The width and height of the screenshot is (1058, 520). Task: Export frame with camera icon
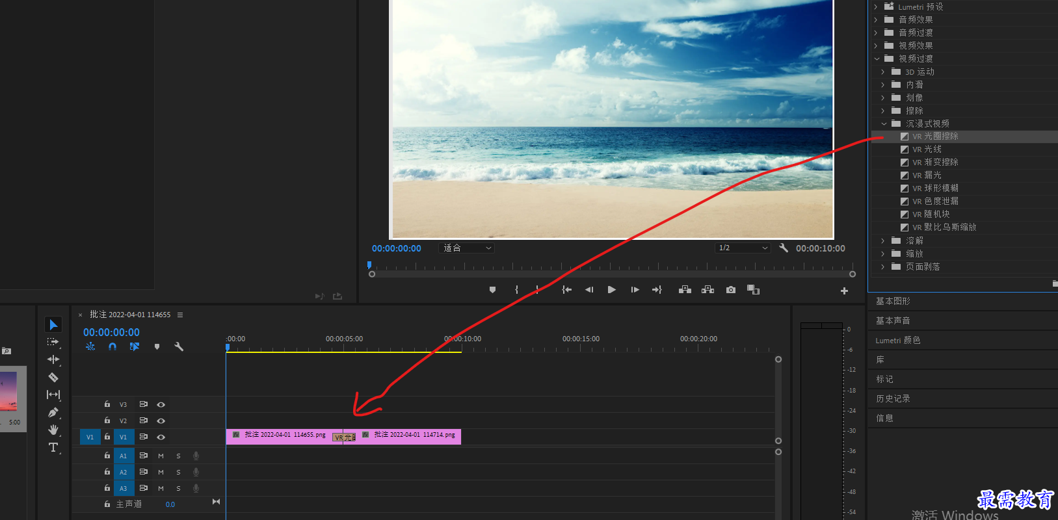pyautogui.click(x=731, y=290)
